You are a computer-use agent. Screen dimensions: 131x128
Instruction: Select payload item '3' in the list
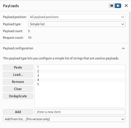(80, 75)
